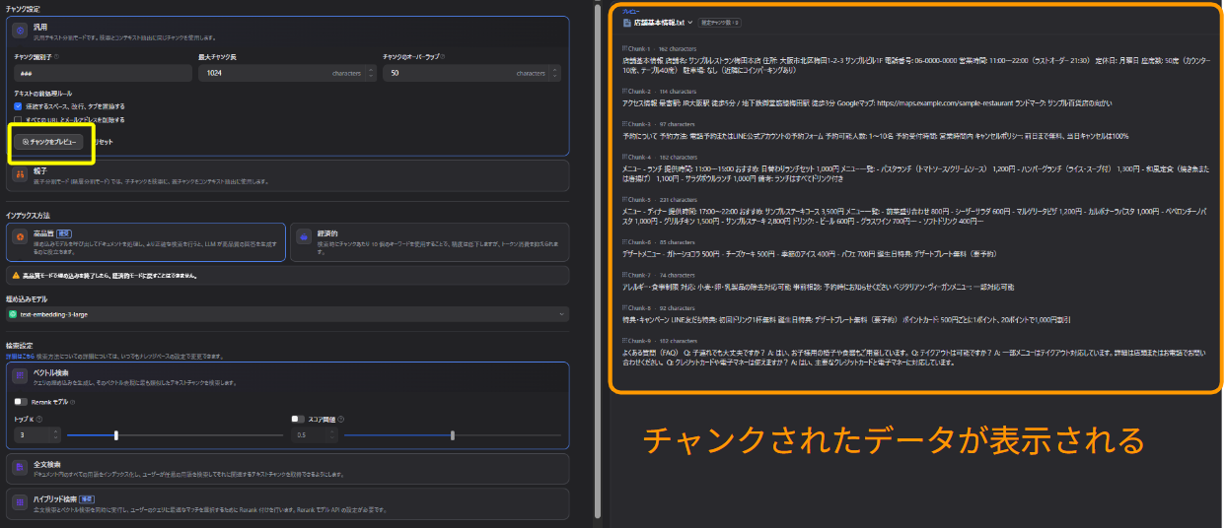
Task: Click the トップ K value stepper arrows
Action: [x=56, y=434]
